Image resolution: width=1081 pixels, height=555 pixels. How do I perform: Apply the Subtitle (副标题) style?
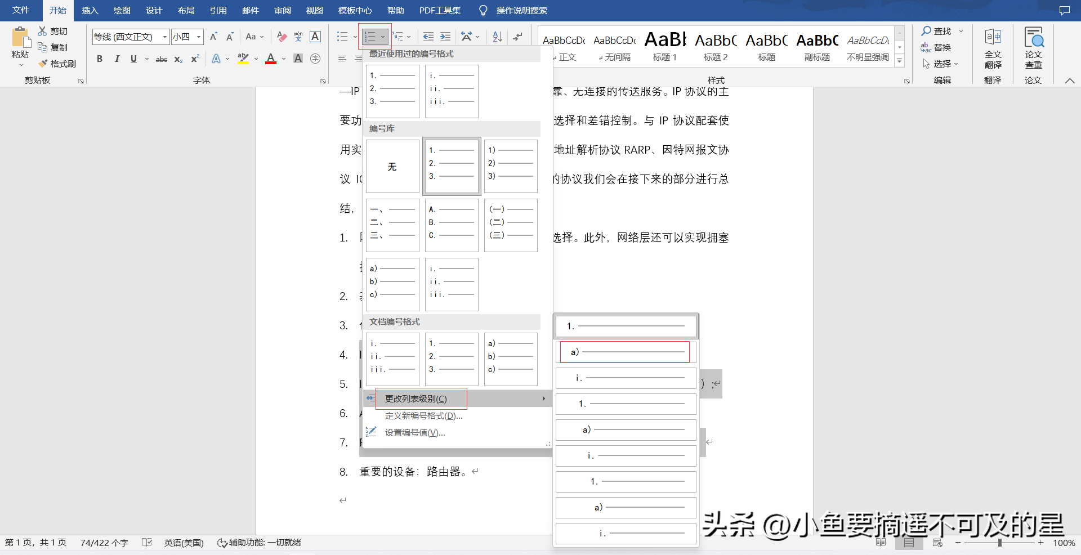pos(817,47)
